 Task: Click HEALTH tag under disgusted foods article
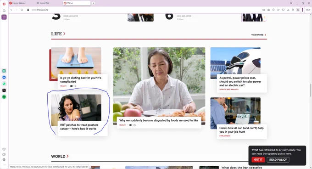pyautogui.click(x=123, y=125)
